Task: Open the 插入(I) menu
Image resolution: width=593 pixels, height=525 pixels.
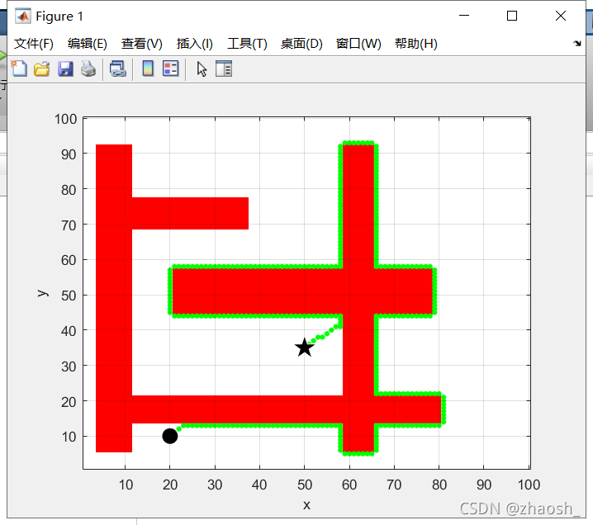Action: click(x=195, y=44)
